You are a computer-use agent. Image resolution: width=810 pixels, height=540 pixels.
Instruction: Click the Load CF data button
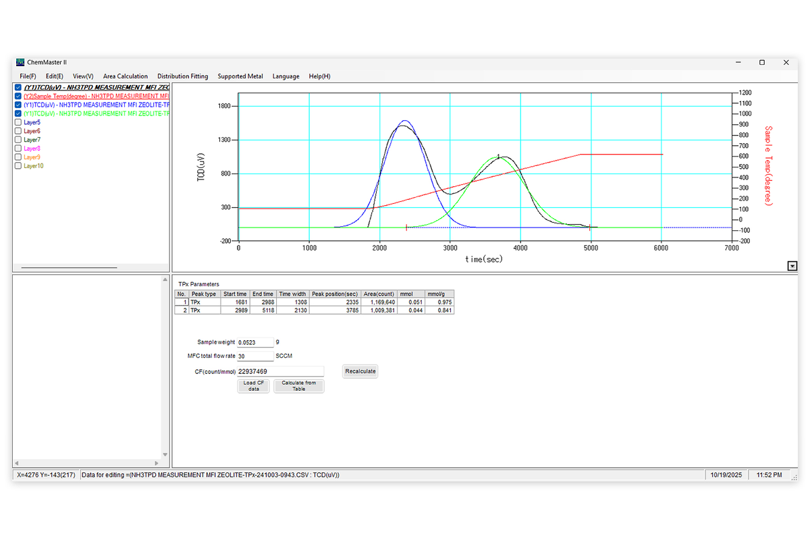coord(254,386)
